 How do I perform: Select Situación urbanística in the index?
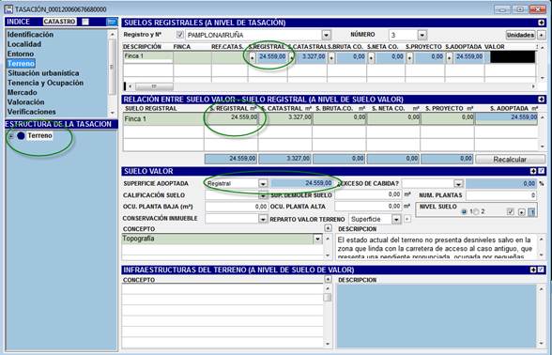click(43, 73)
